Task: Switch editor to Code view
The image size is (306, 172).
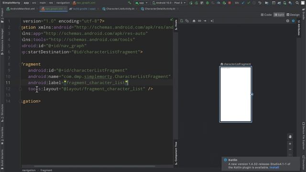Action: [266, 15]
